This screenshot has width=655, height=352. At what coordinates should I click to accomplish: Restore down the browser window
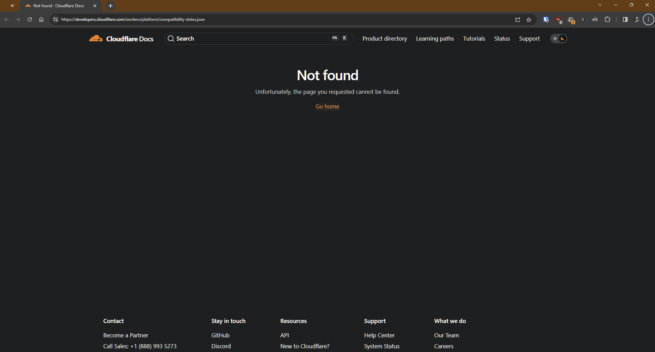coord(631,5)
